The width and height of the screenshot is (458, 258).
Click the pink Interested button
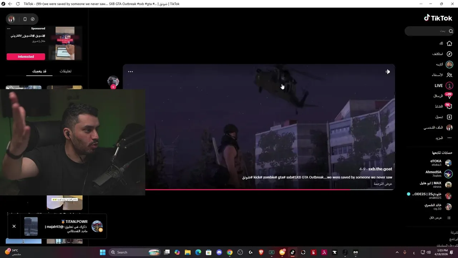point(26,57)
